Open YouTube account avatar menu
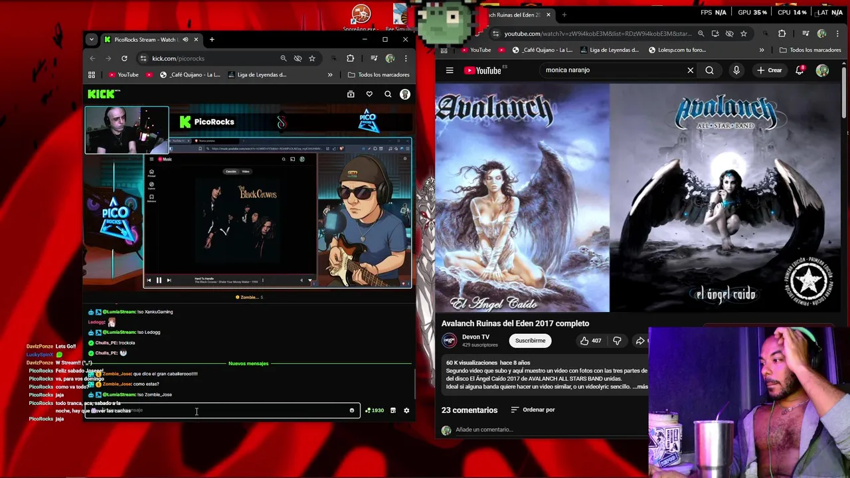Image resolution: width=850 pixels, height=478 pixels. [x=823, y=70]
